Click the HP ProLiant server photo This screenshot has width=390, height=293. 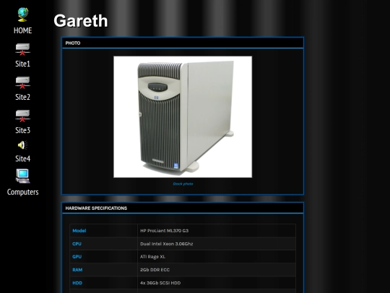pos(183,117)
